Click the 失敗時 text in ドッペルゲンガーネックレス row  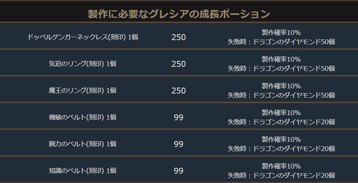pos(281,42)
